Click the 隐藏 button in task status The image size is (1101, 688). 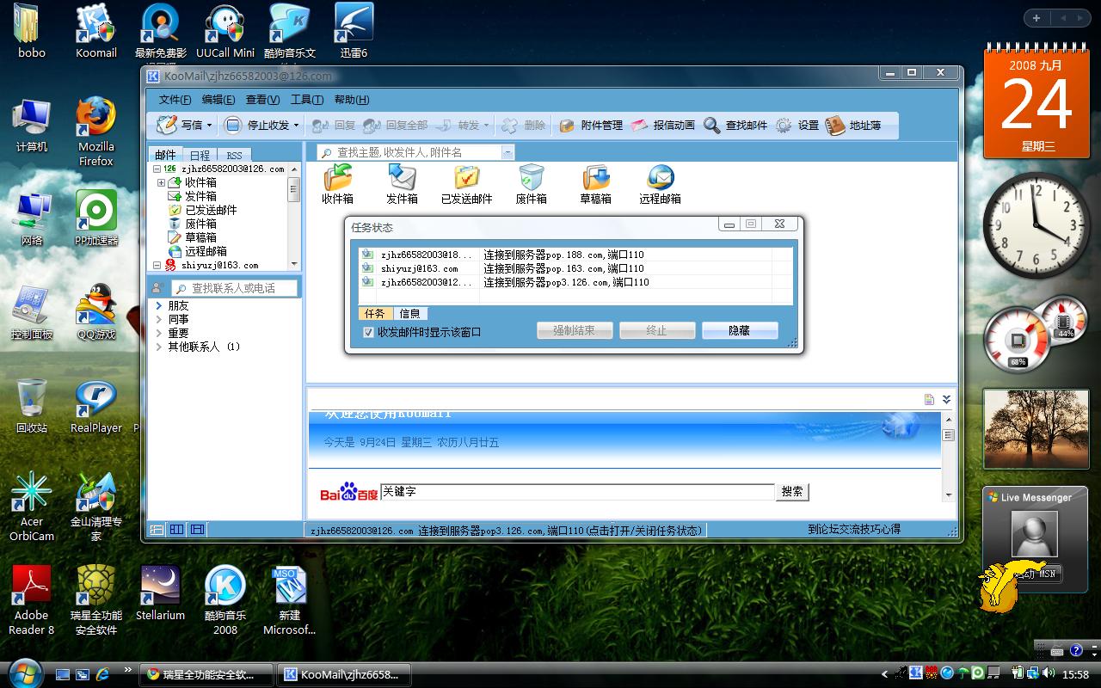739,330
